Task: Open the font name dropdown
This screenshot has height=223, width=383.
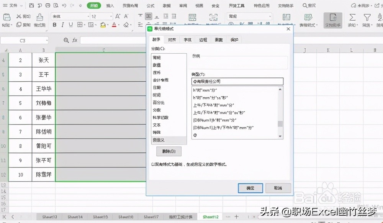Action: (x=89, y=17)
